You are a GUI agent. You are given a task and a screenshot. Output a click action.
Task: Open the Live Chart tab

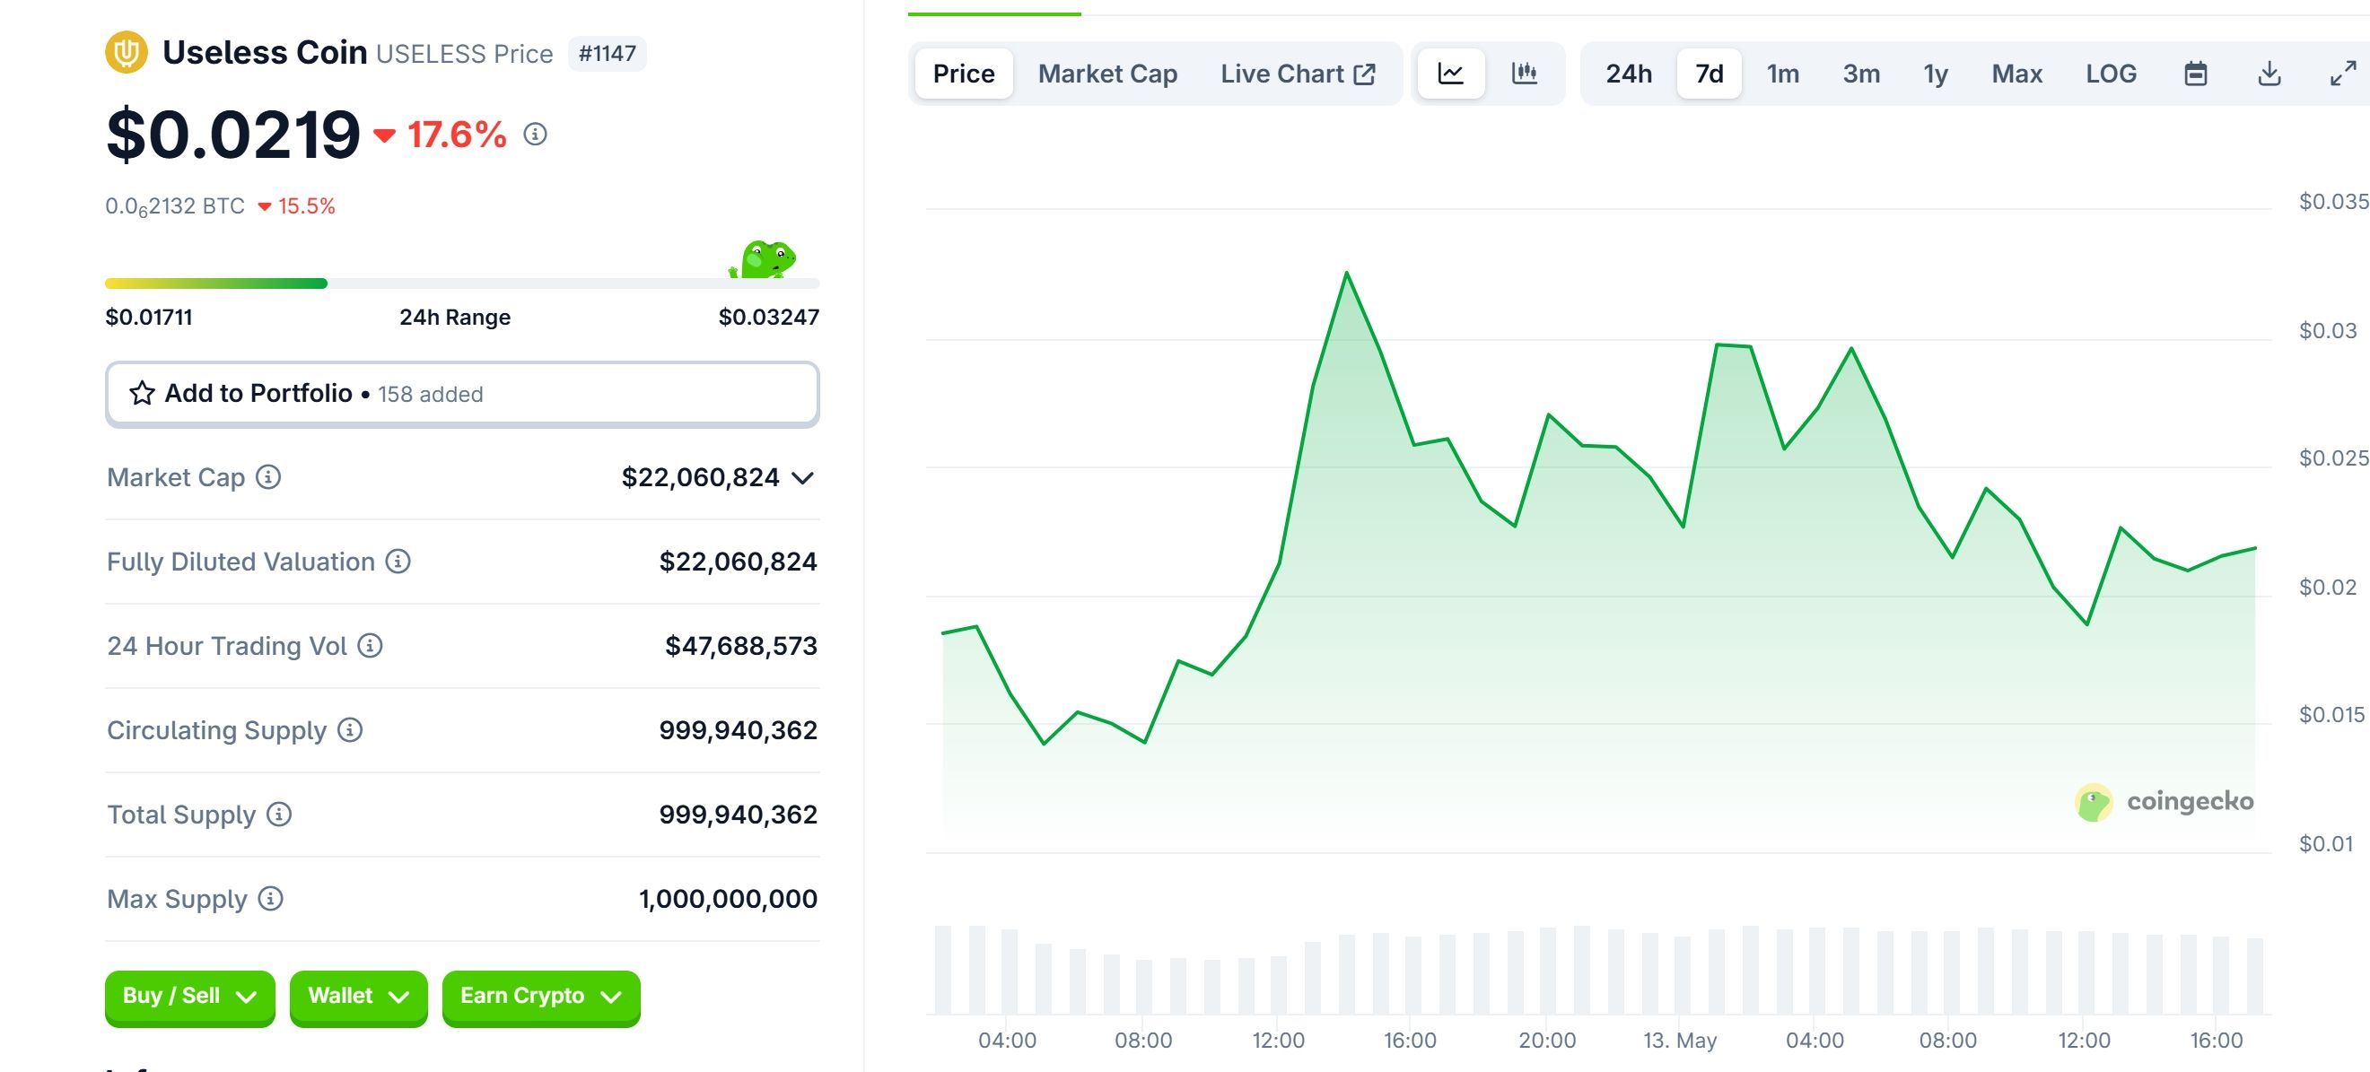1297,74
